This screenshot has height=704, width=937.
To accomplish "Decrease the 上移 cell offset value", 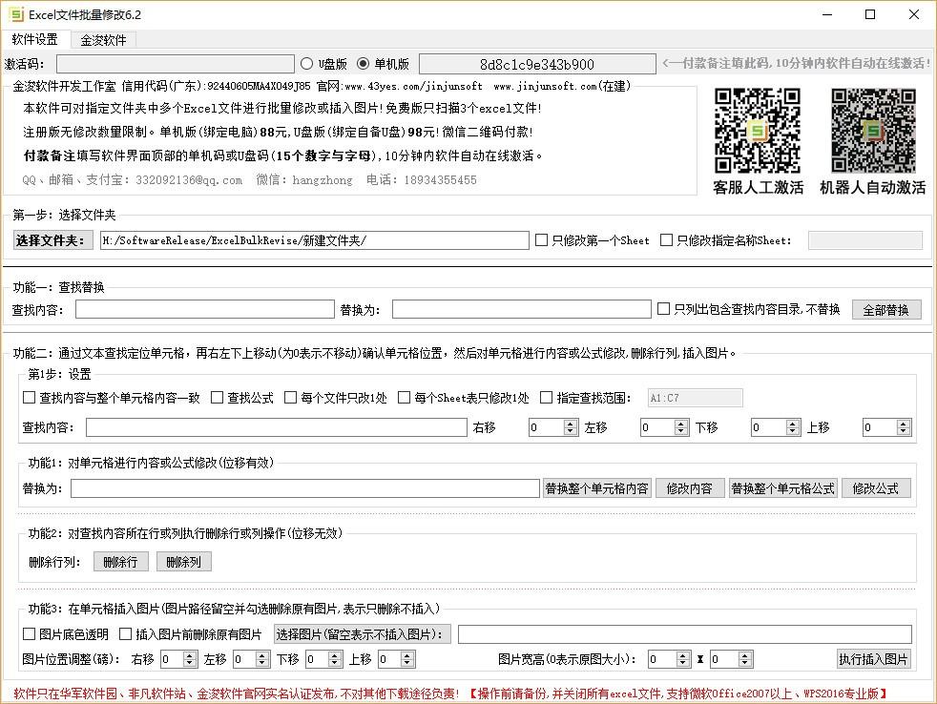I will (x=904, y=431).
